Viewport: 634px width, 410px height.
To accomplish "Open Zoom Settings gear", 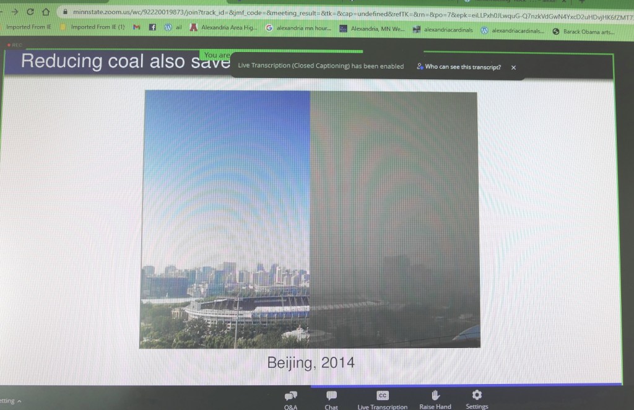I will (x=477, y=398).
